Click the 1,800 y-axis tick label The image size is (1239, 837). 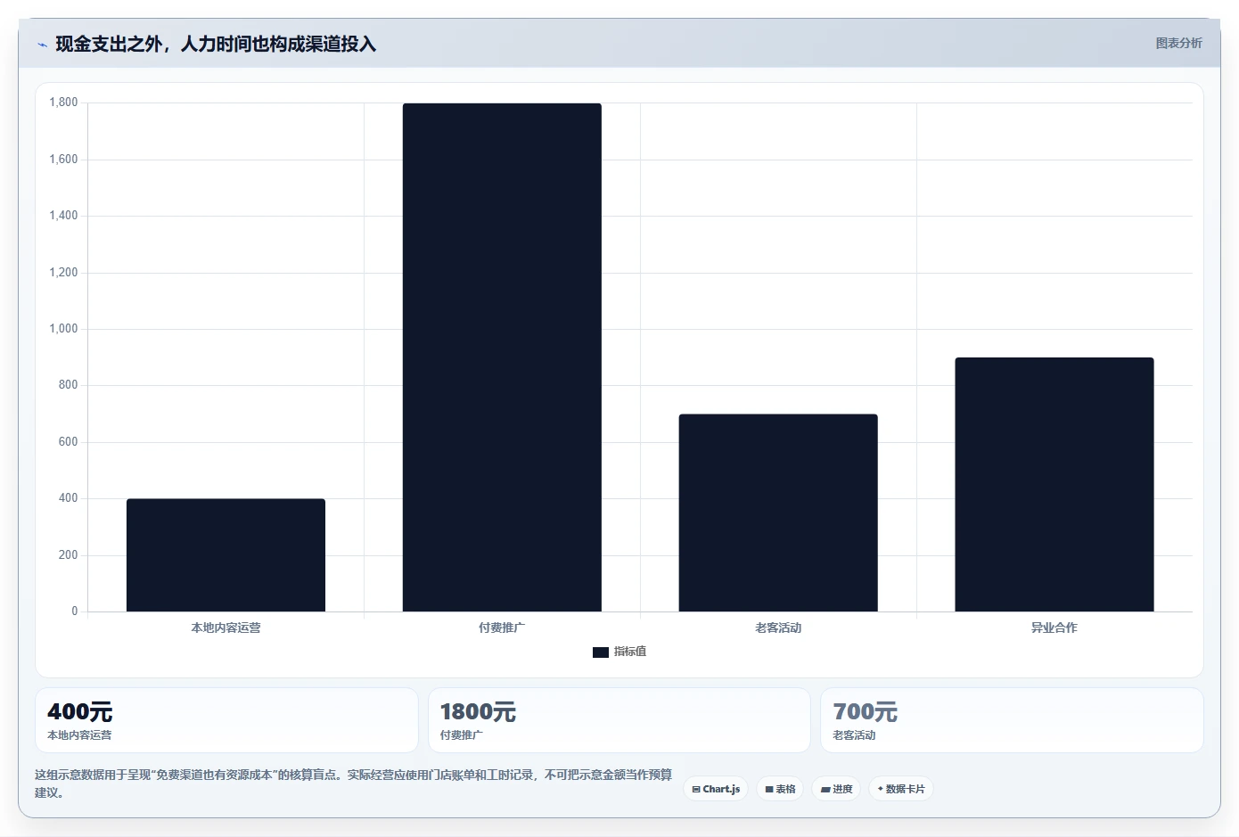[x=63, y=103]
